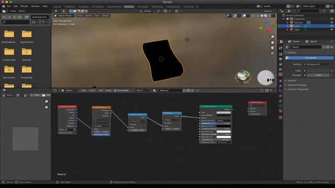Click the outliner filter funnel icon
The width and height of the screenshot is (335, 188).
tap(325, 11)
